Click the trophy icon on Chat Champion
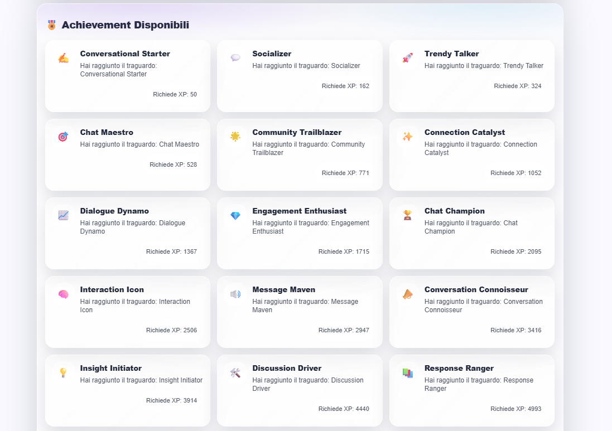 407,215
